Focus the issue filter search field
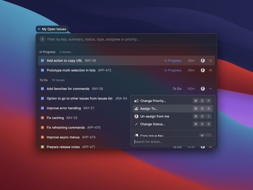The height and width of the screenshot is (190, 253). pos(126,39)
